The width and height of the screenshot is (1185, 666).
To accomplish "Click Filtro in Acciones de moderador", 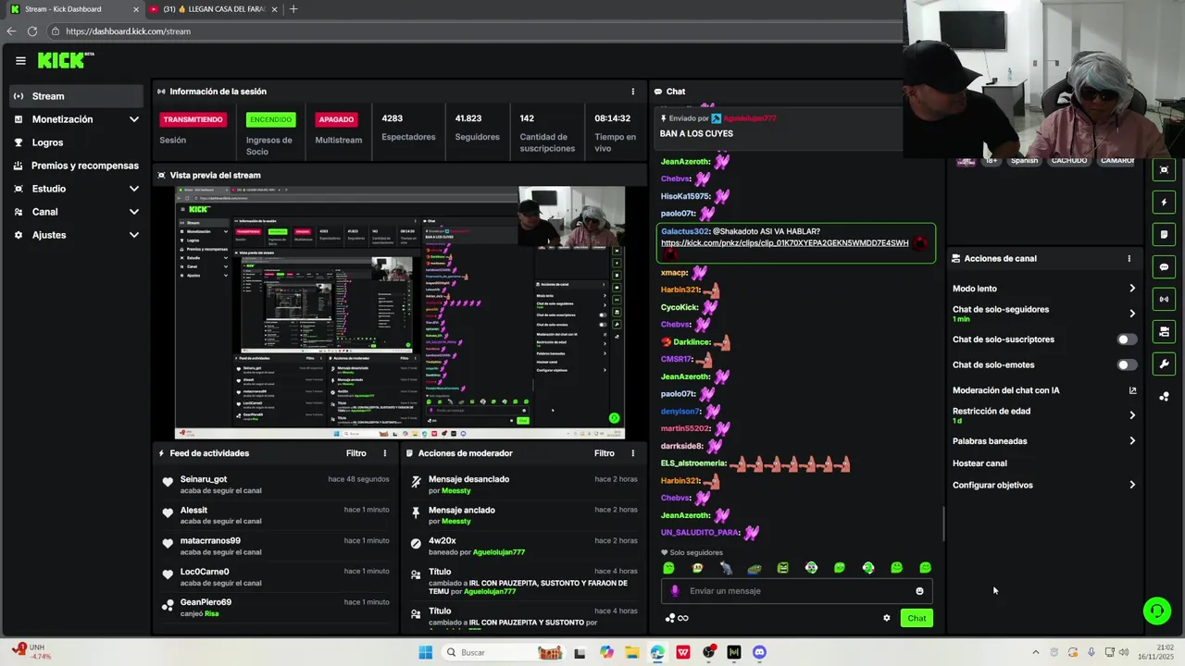I will point(605,453).
